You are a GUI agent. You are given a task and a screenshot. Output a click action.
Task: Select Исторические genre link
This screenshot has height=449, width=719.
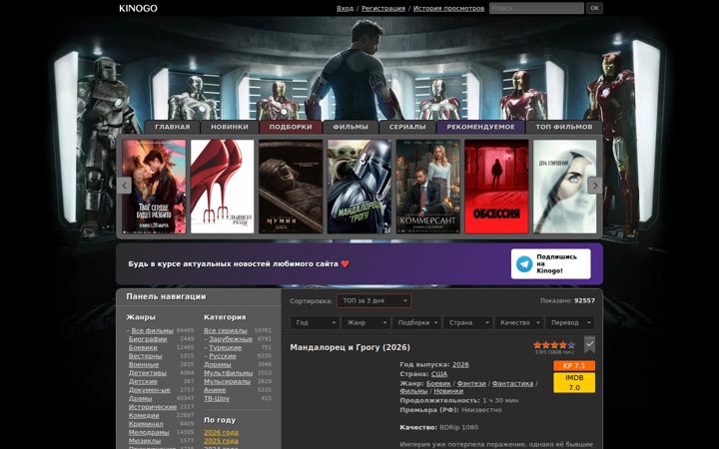click(x=152, y=407)
